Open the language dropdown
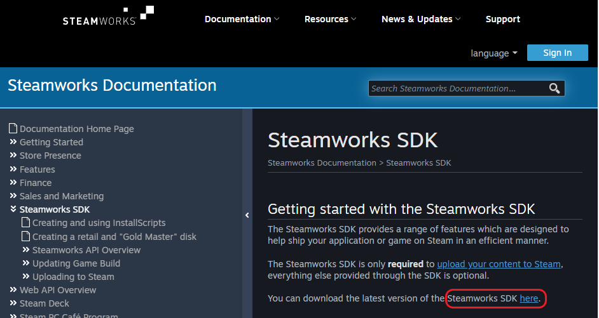Screen dimensions: 599x318 coord(494,53)
